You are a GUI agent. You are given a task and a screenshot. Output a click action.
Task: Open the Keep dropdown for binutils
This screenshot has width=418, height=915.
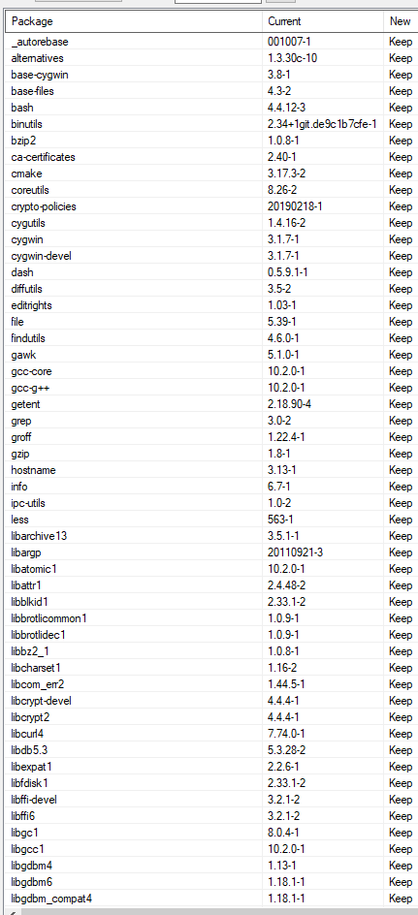401,124
